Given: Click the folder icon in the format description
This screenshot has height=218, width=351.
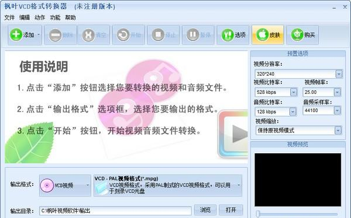Looking at the screenshot, I should (102, 189).
